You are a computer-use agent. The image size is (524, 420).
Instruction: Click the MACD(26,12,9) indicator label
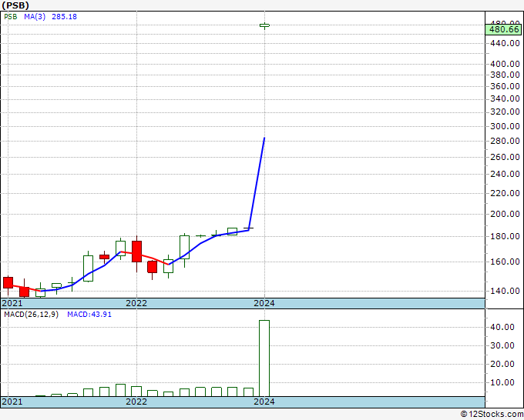pyautogui.click(x=31, y=315)
